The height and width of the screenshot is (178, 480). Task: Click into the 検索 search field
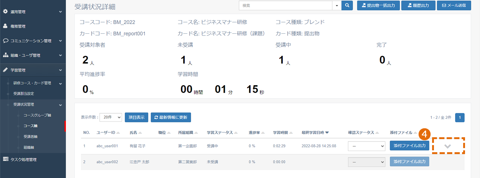pos(285,6)
